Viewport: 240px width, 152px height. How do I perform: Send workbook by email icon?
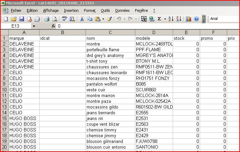pyautogui.click(x=37, y=19)
